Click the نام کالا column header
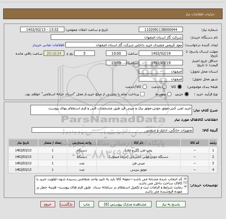Screen dimensions: 226x219 click(138, 143)
